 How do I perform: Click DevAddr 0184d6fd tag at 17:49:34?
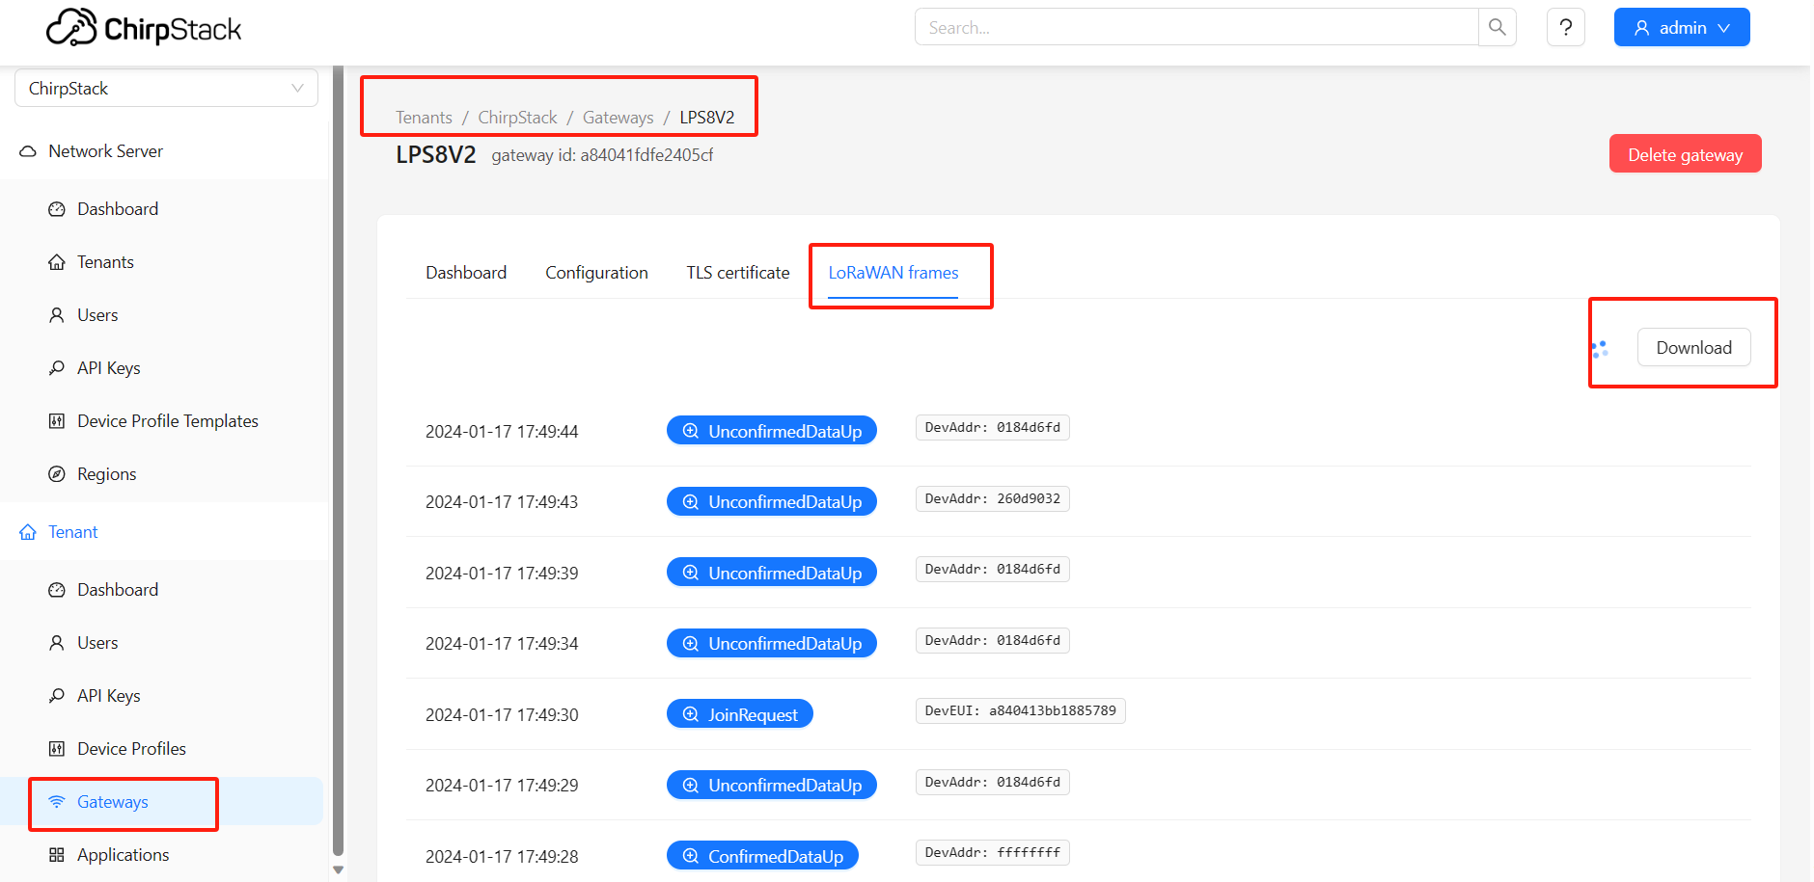coord(992,641)
